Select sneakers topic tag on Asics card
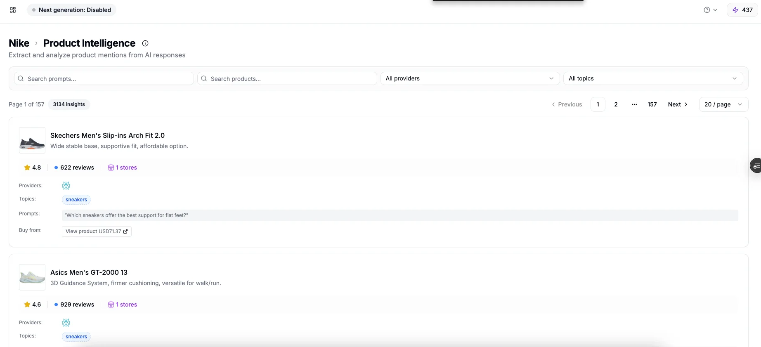 [x=76, y=337]
